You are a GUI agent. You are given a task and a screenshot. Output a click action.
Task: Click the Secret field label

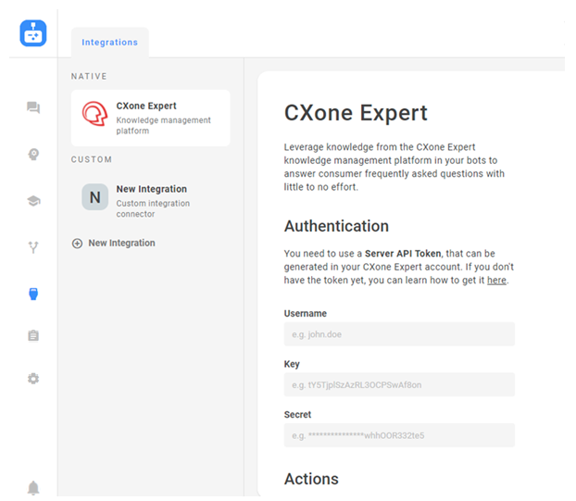click(297, 414)
